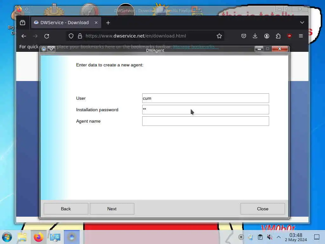This screenshot has width=325, height=244.
Task: Expand hidden tray icons chevron
Action: (x=279, y=237)
